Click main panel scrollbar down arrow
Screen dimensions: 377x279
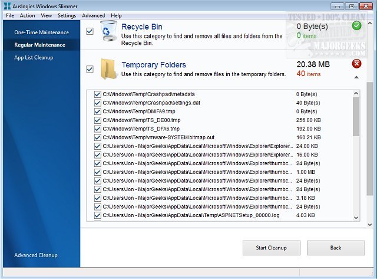(370, 225)
